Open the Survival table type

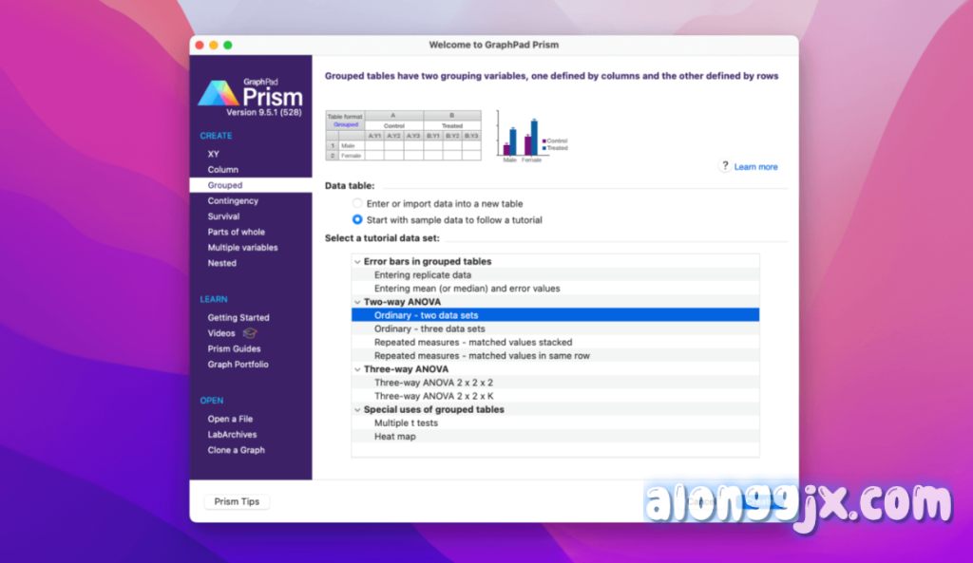224,216
